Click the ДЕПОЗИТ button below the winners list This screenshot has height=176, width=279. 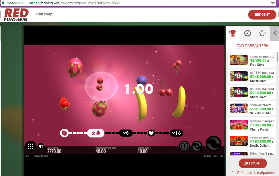253,163
